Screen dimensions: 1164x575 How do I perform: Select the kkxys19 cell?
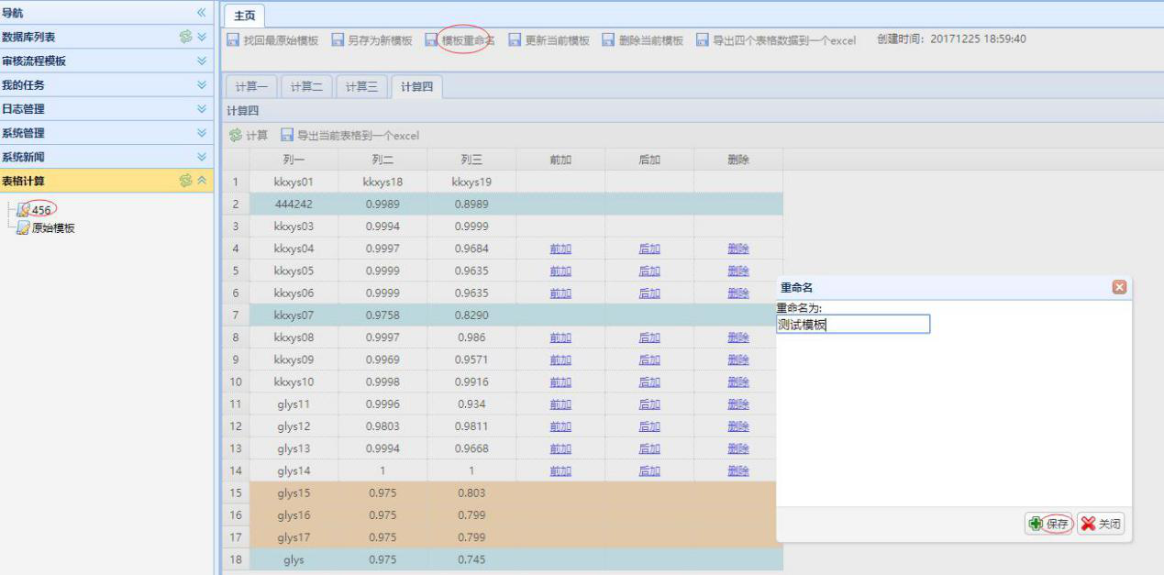tap(471, 182)
